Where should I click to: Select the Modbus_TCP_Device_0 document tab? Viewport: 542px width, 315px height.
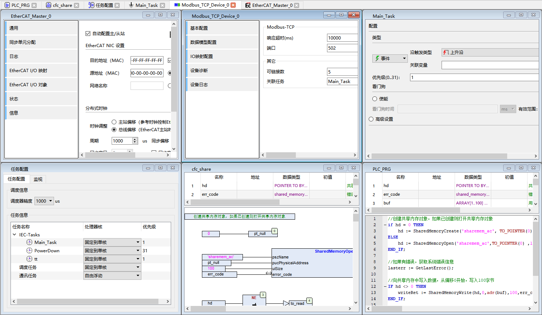[x=205, y=5]
